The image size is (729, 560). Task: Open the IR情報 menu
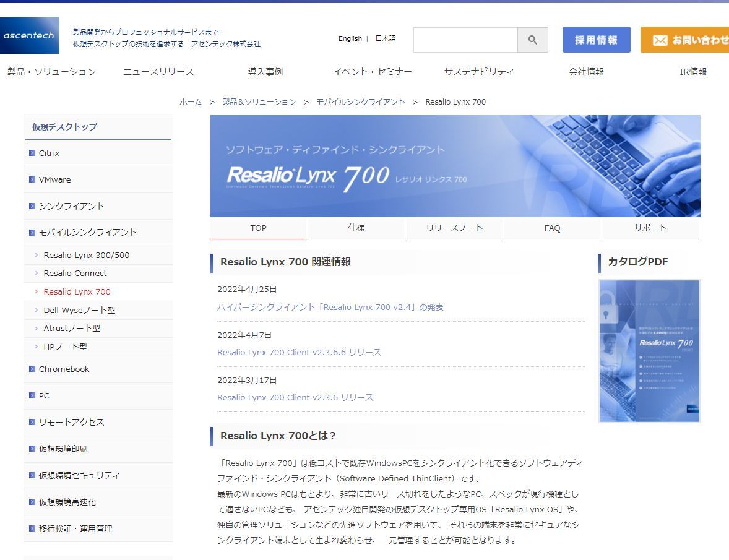(x=693, y=72)
